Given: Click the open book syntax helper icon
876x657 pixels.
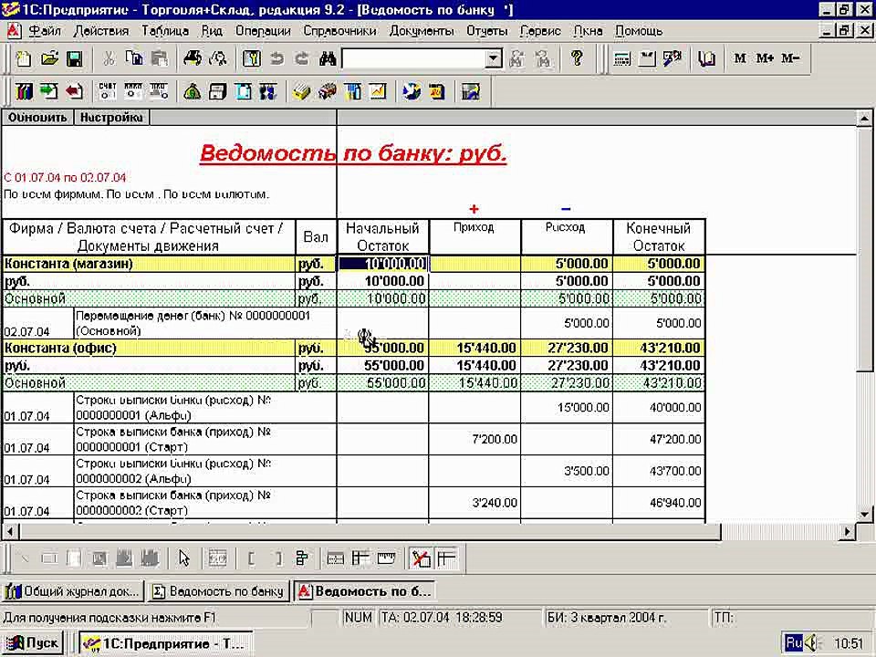Looking at the screenshot, I should pyautogui.click(x=706, y=58).
